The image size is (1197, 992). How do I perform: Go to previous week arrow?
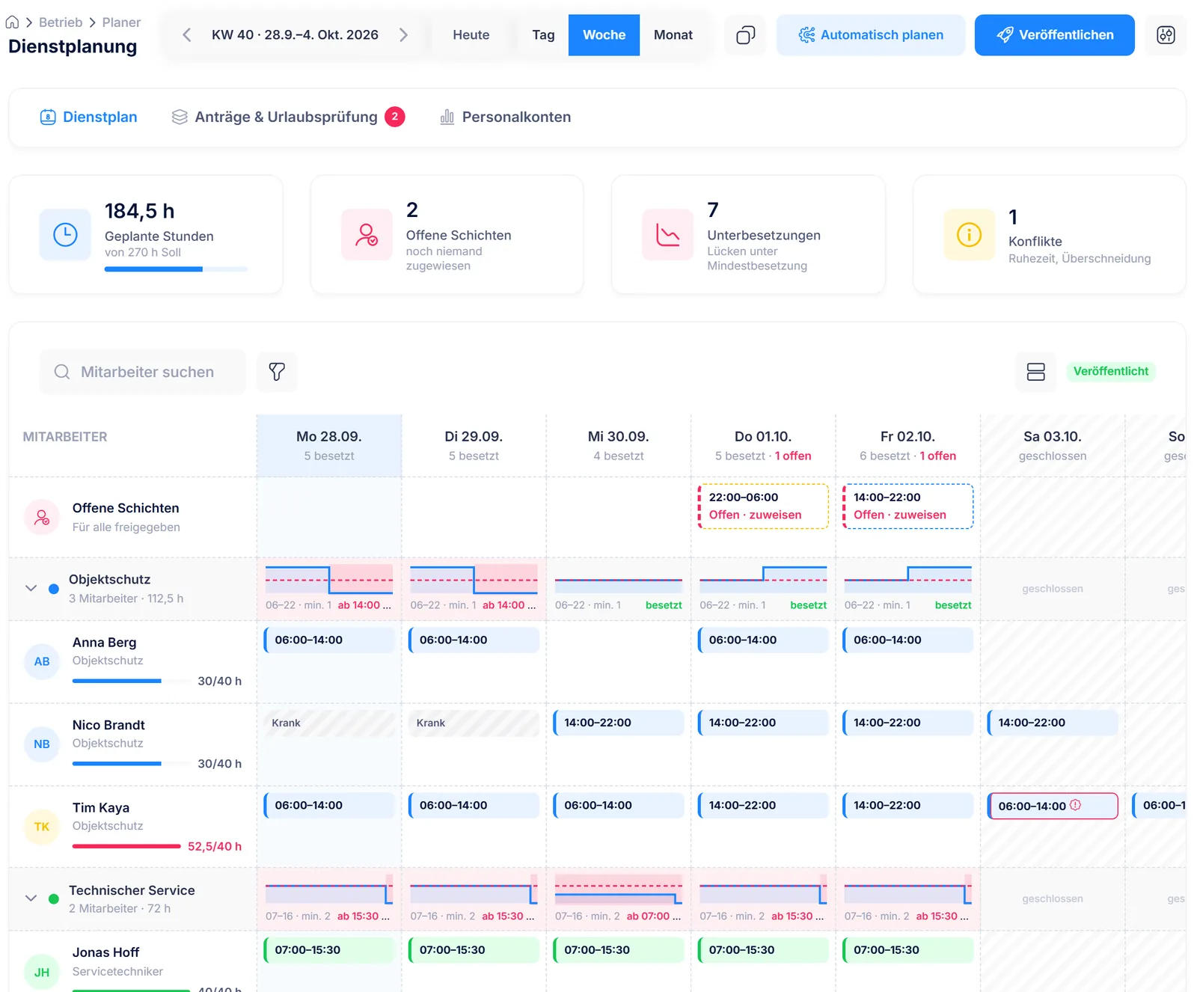187,35
